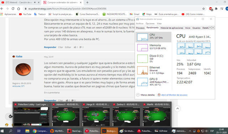Screen dimensions: 228x134
Task: Collapse with Menos detalles button
Action: (x=146, y=95)
